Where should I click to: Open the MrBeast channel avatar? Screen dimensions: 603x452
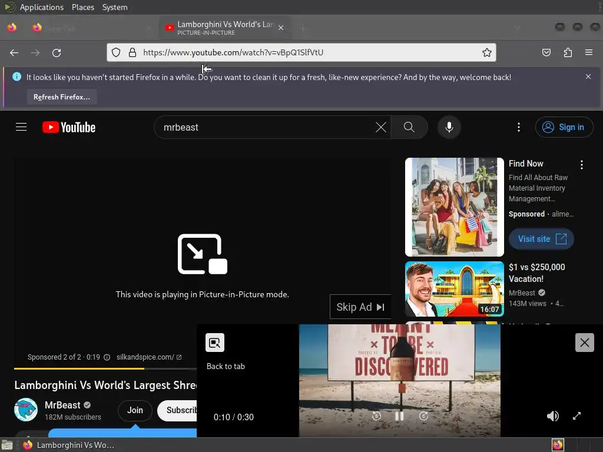(x=26, y=410)
